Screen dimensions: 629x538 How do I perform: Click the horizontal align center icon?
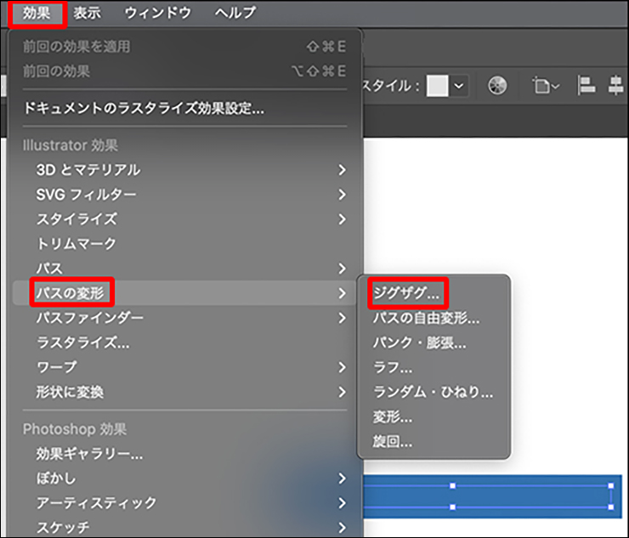[x=615, y=86]
